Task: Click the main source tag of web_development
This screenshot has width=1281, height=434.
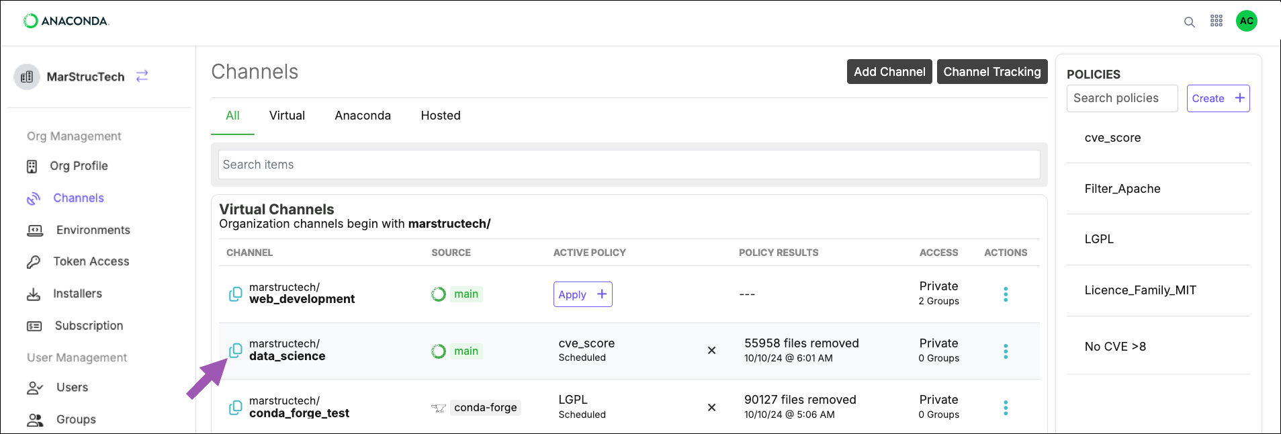Action: tap(466, 294)
